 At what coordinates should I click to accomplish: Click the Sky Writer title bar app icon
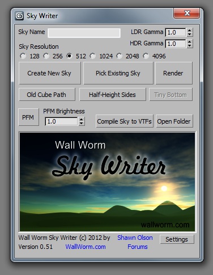coord(19,16)
